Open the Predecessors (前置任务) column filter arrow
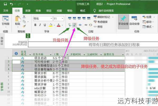 coord(123,55)
